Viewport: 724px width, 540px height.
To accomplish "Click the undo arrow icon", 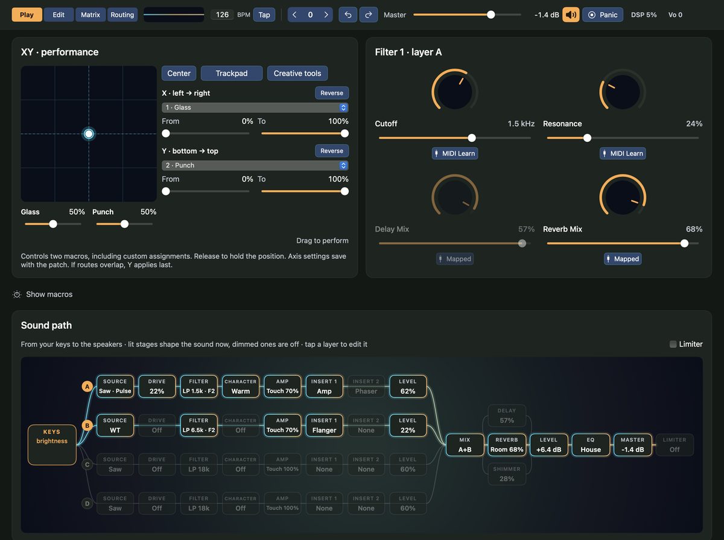I will click(x=348, y=14).
